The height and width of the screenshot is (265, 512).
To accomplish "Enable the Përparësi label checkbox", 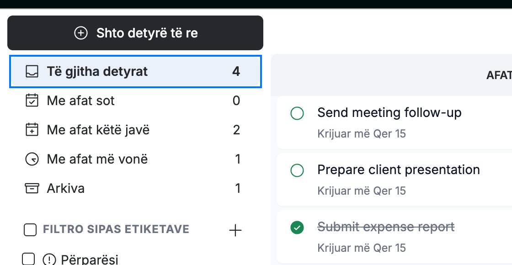I will pos(28,259).
